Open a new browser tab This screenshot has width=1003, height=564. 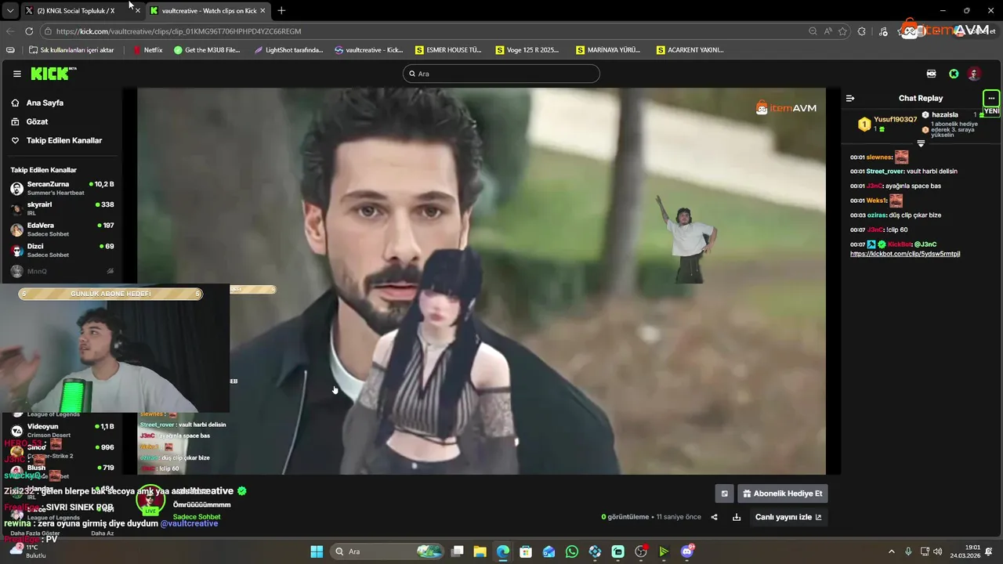(281, 10)
